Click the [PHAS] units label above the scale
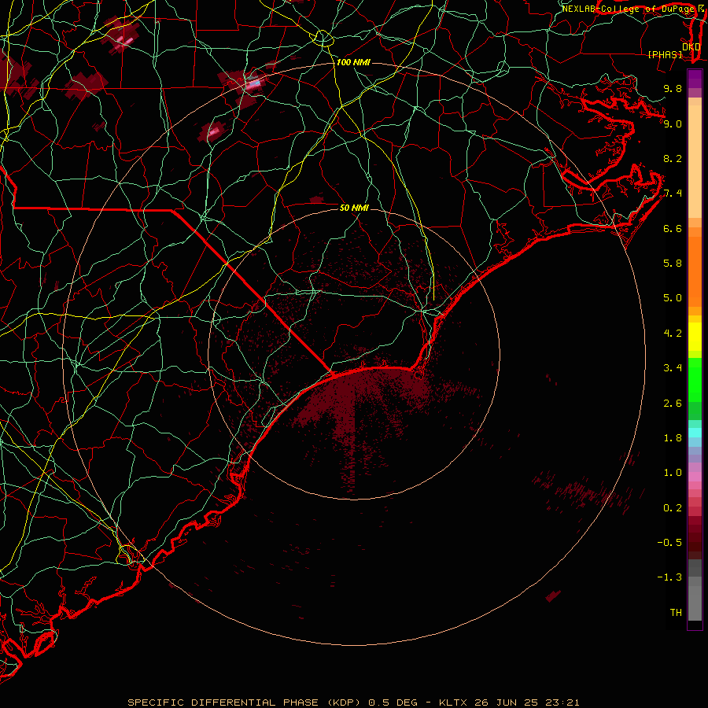This screenshot has width=708, height=708. point(664,54)
